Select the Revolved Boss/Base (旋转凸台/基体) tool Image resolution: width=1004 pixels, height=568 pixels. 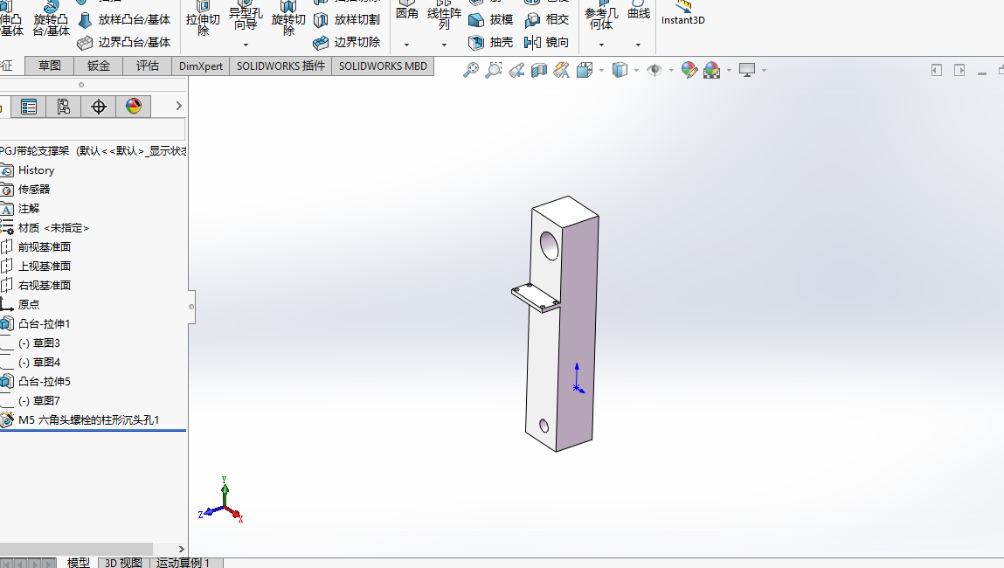(51, 19)
